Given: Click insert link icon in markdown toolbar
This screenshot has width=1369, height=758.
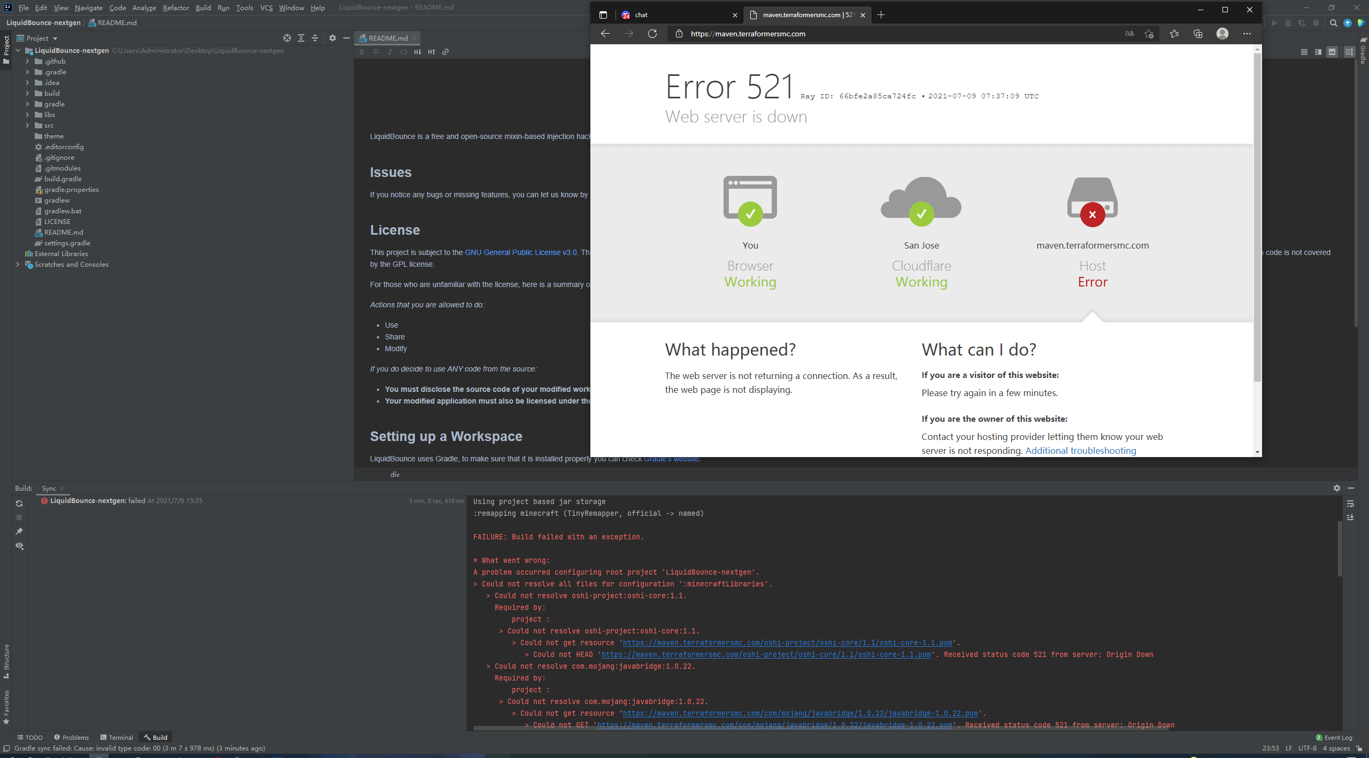Looking at the screenshot, I should pyautogui.click(x=445, y=52).
